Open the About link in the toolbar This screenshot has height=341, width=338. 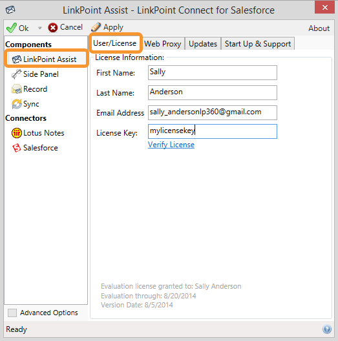pos(319,28)
